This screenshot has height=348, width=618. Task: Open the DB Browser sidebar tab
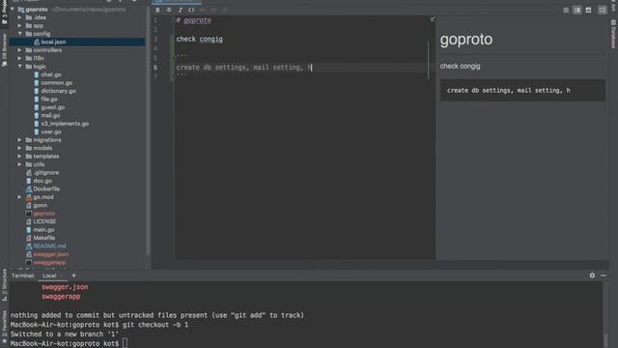pyautogui.click(x=4, y=49)
